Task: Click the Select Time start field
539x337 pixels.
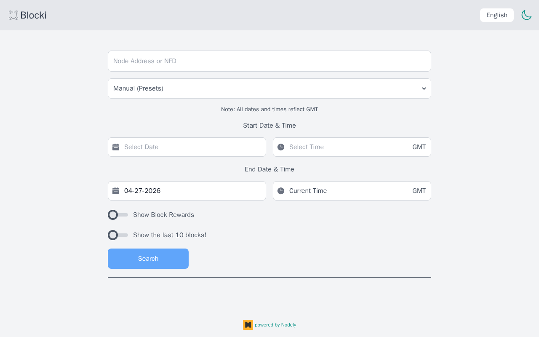Action: (x=345, y=147)
